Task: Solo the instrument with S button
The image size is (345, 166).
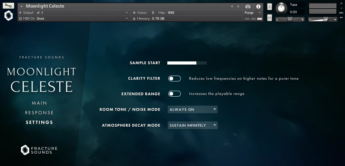Action: 269,7
